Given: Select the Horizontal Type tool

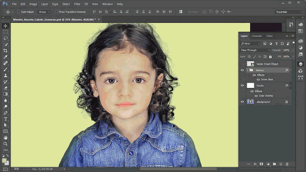Looking at the screenshot, I should click(5, 119).
